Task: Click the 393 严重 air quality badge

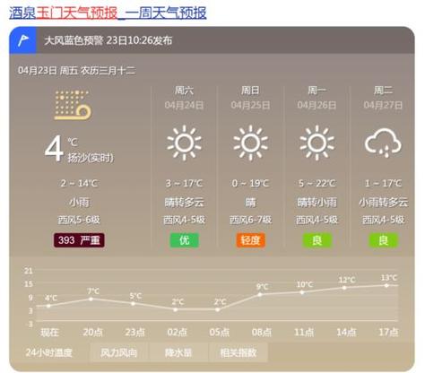Action: (79, 240)
